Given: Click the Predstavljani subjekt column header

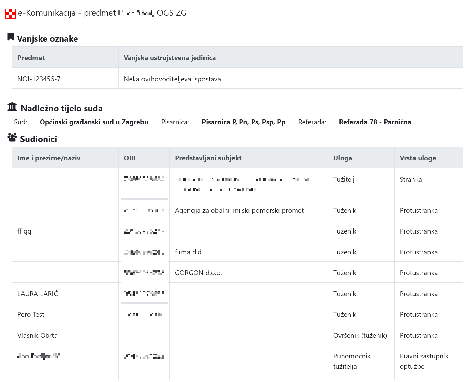Looking at the screenshot, I should [x=208, y=158].
